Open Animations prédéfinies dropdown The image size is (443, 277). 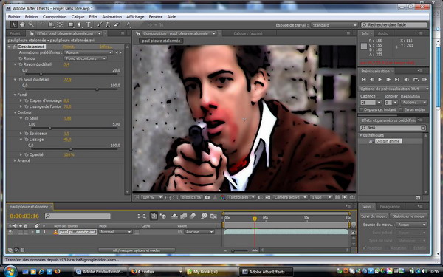pos(89,52)
